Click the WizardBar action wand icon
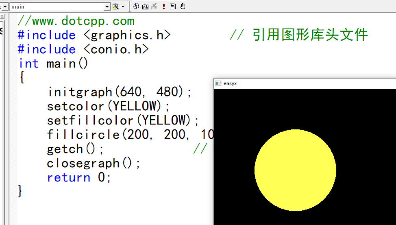 click(x=115, y=7)
